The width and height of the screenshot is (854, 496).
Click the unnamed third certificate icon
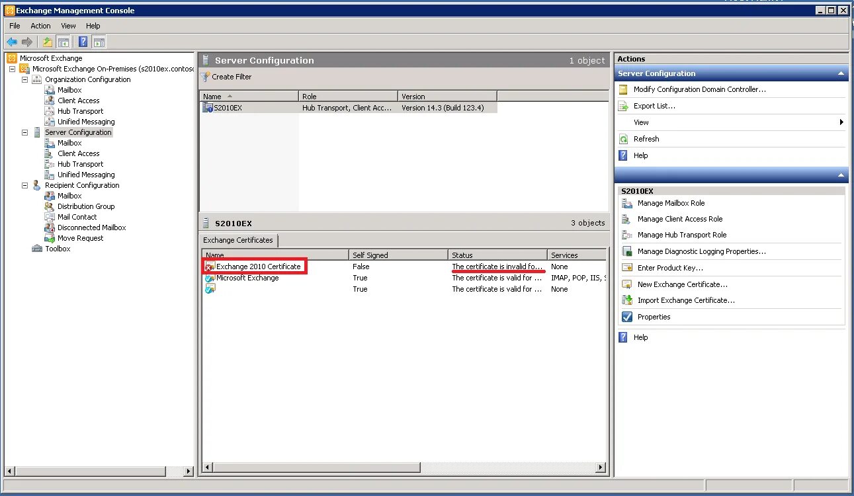[x=210, y=289]
